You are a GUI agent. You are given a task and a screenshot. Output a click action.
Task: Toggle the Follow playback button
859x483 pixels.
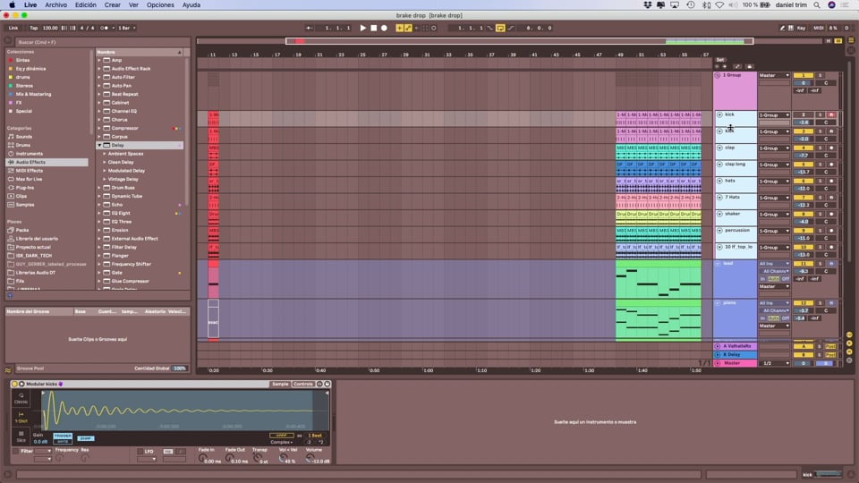point(310,28)
